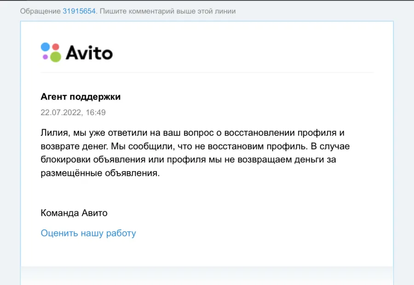Screen dimensions: 414x285
Task: Click "Пишите комментарий выше этой линии" text
Action: coord(167,11)
